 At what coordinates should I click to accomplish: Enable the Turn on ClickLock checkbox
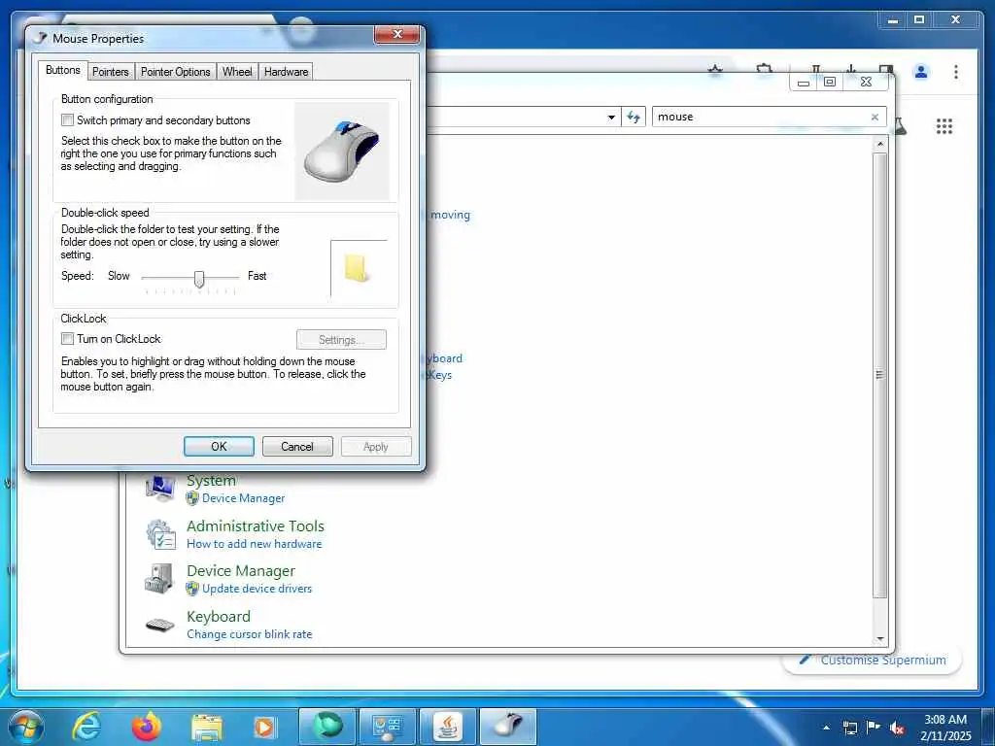pos(67,339)
